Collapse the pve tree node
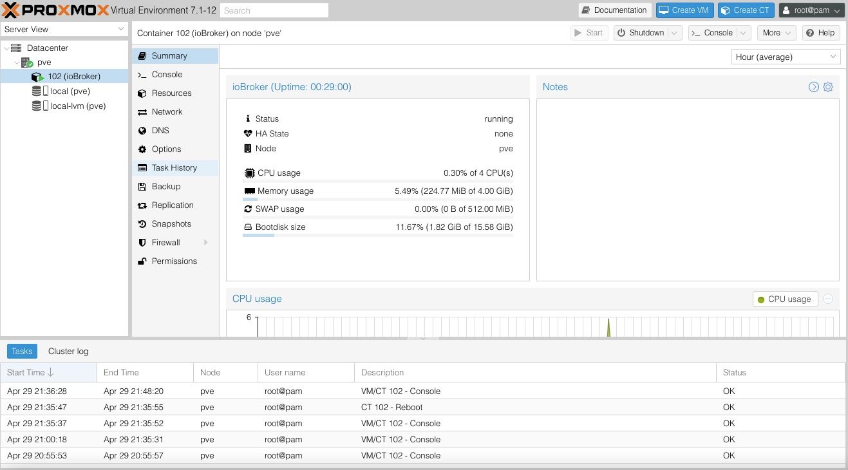Viewport: 848px width, 470px height. (x=16, y=63)
